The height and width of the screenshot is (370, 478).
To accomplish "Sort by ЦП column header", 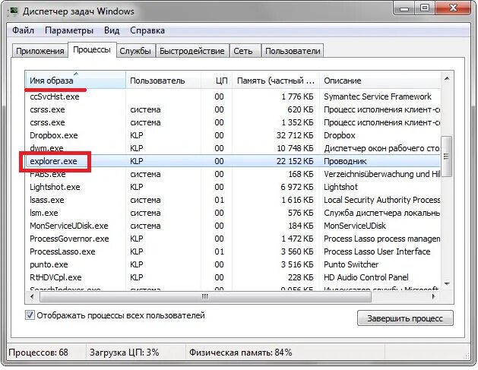I will (217, 81).
